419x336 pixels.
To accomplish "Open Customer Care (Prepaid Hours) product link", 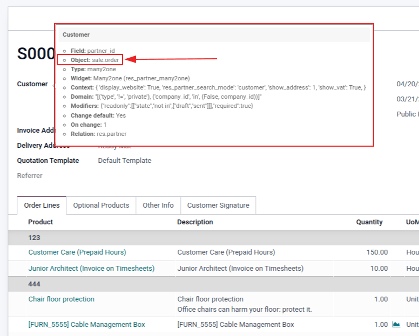I will (x=77, y=252).
